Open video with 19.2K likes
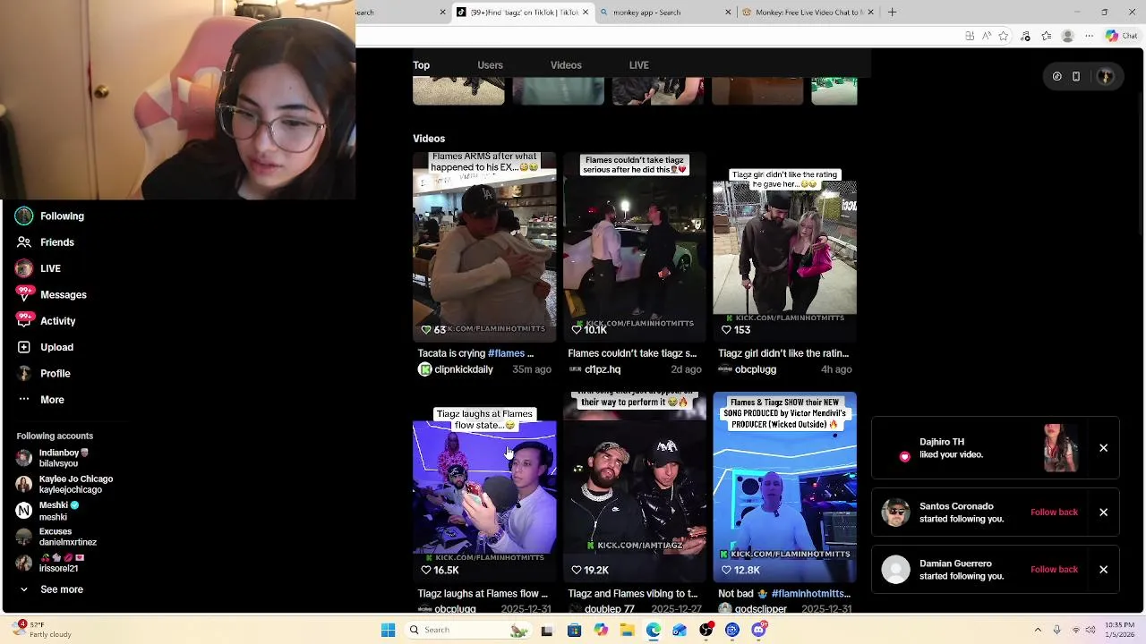 pos(635,487)
